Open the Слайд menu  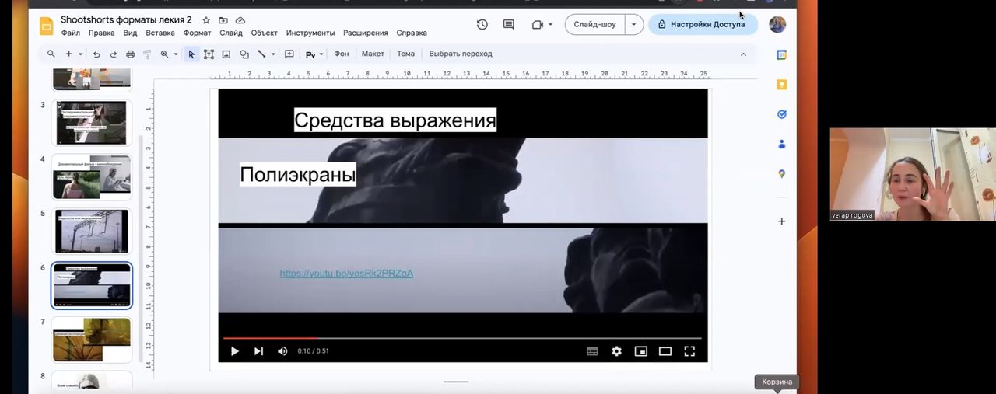[x=231, y=33]
